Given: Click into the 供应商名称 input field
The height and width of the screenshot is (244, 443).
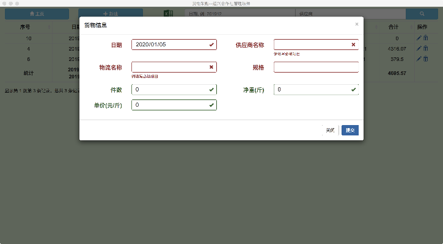Looking at the screenshot, I should click(312, 45).
